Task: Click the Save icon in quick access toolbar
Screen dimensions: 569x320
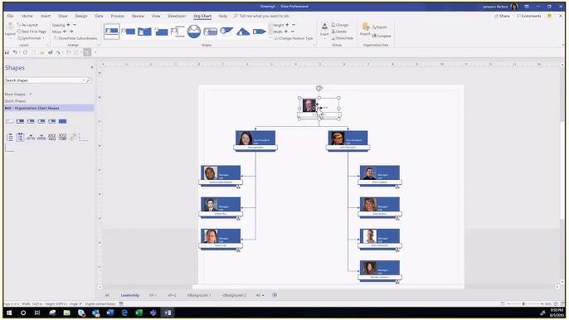Action: click(7, 52)
